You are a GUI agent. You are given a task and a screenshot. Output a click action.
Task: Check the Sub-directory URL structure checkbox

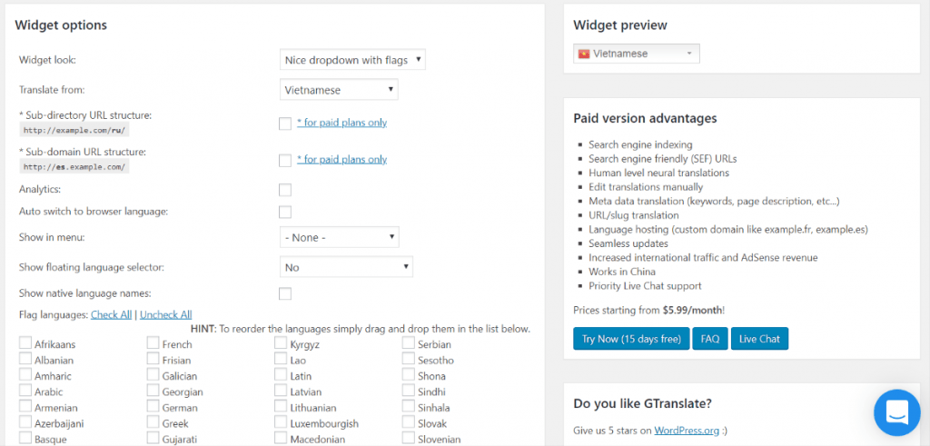pyautogui.click(x=285, y=124)
